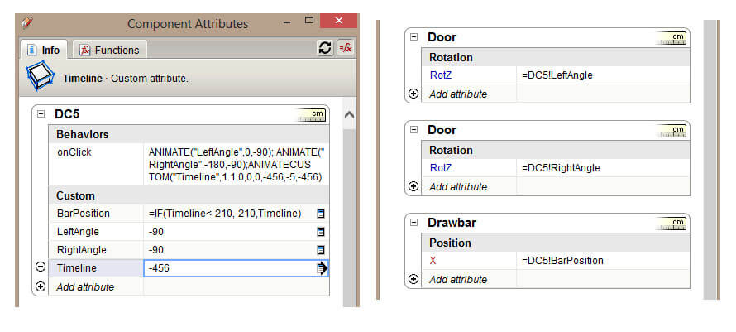Image resolution: width=736 pixels, height=332 pixels.
Task: Maximize the Component Attributes window
Action: [x=308, y=20]
